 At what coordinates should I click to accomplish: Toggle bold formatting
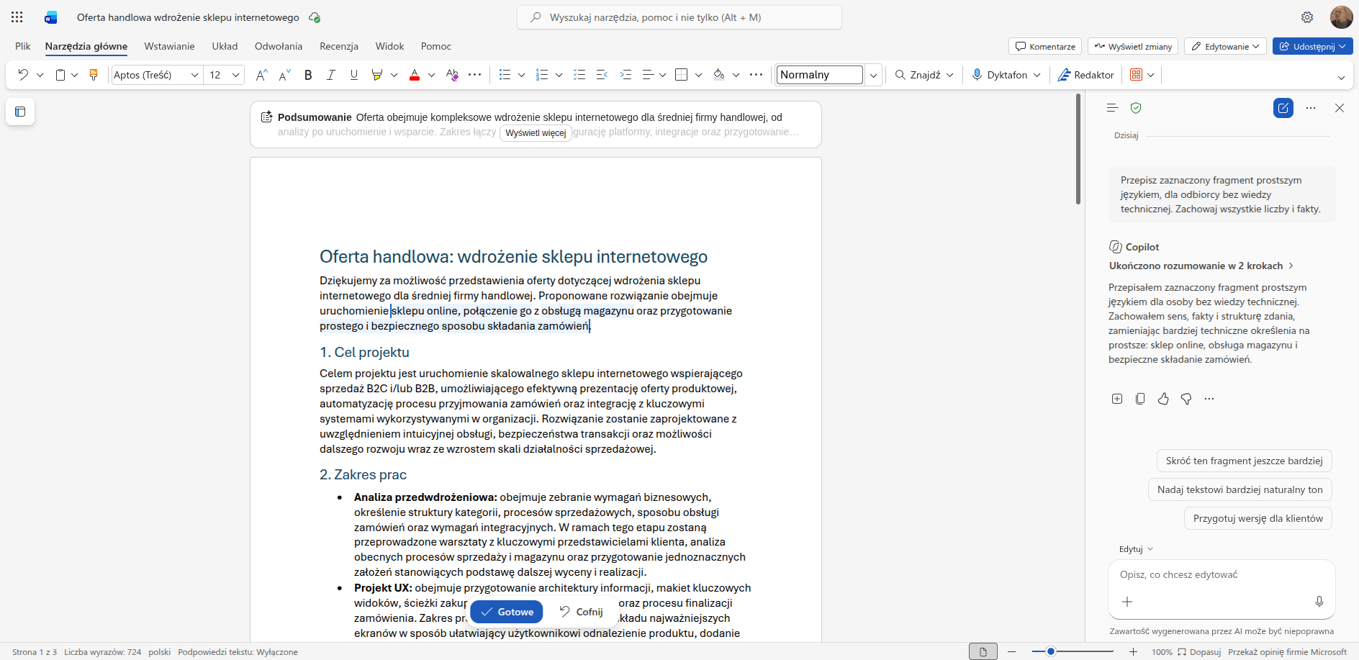coord(308,75)
